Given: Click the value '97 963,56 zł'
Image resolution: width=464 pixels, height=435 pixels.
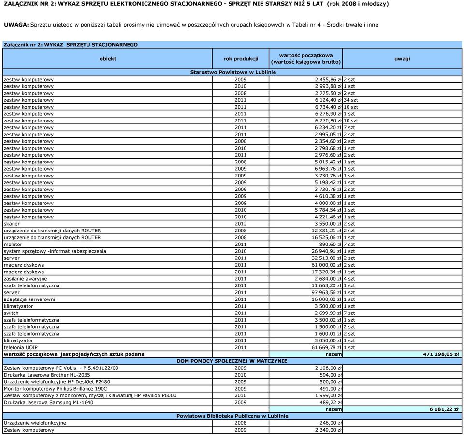Looking at the screenshot, I should pyautogui.click(x=326, y=292).
